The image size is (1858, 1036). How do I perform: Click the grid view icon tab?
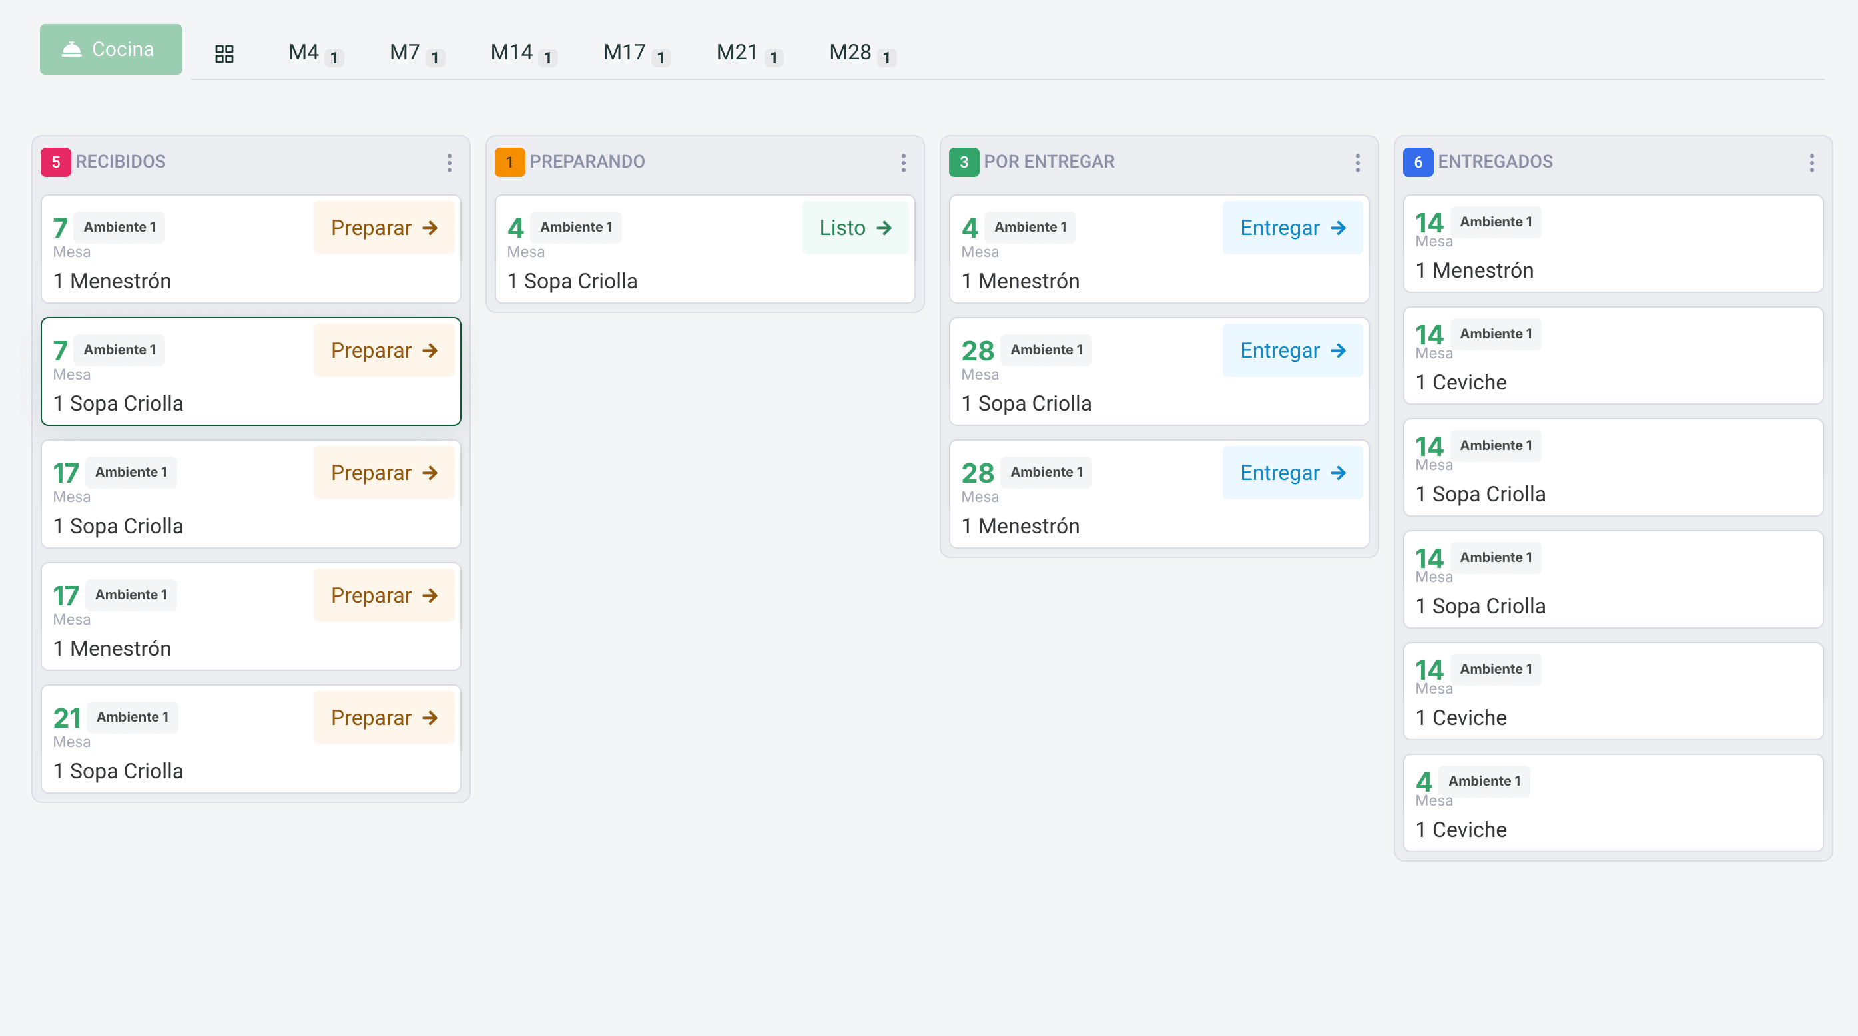(224, 53)
